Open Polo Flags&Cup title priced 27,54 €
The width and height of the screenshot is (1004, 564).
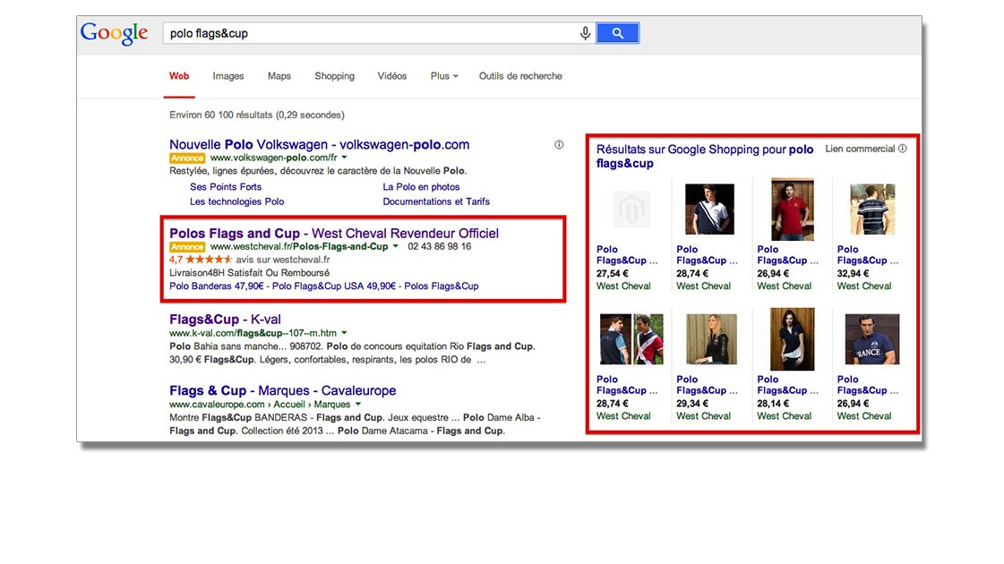[x=627, y=255]
